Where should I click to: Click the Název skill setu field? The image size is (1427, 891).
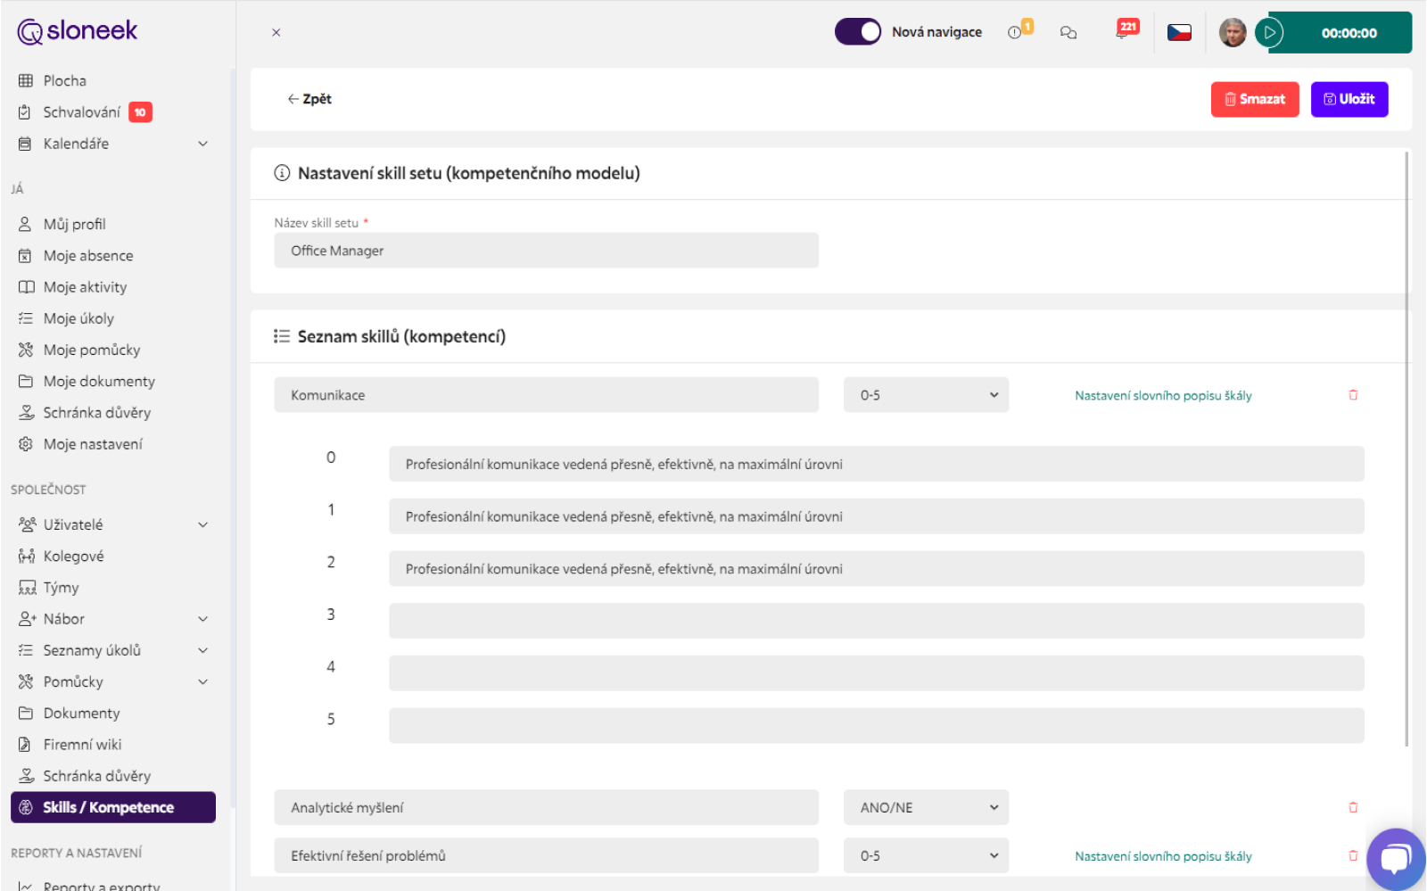pyautogui.click(x=546, y=251)
